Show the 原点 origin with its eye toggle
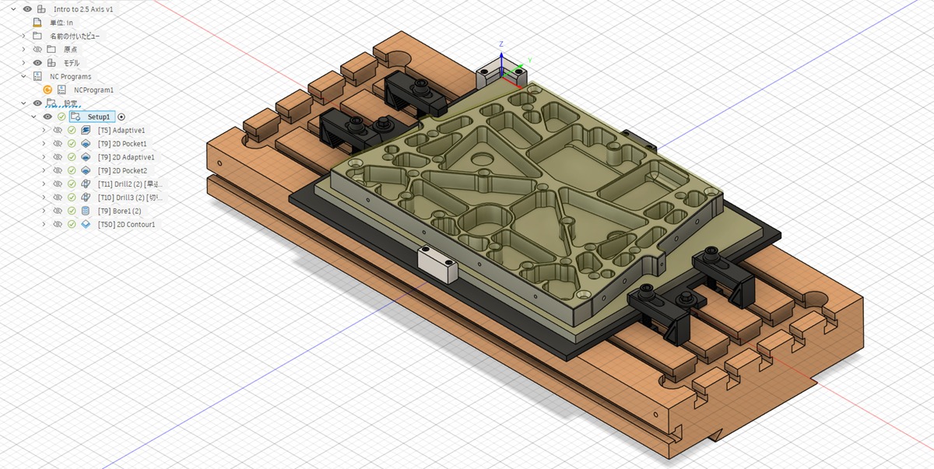Viewport: 934px width, 469px height. point(36,48)
